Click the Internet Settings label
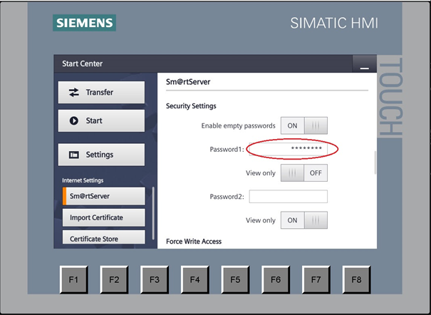Image resolution: width=431 pixels, height=315 pixels. [x=83, y=180]
